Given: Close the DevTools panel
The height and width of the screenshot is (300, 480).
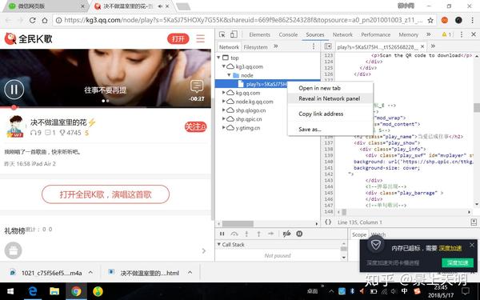Looking at the screenshot, I should click(x=474, y=34).
